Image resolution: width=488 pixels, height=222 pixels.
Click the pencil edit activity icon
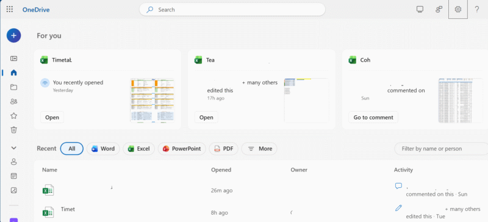pos(398,208)
